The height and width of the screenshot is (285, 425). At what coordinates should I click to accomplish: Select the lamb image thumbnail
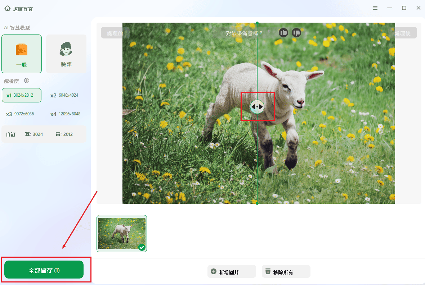(x=122, y=233)
